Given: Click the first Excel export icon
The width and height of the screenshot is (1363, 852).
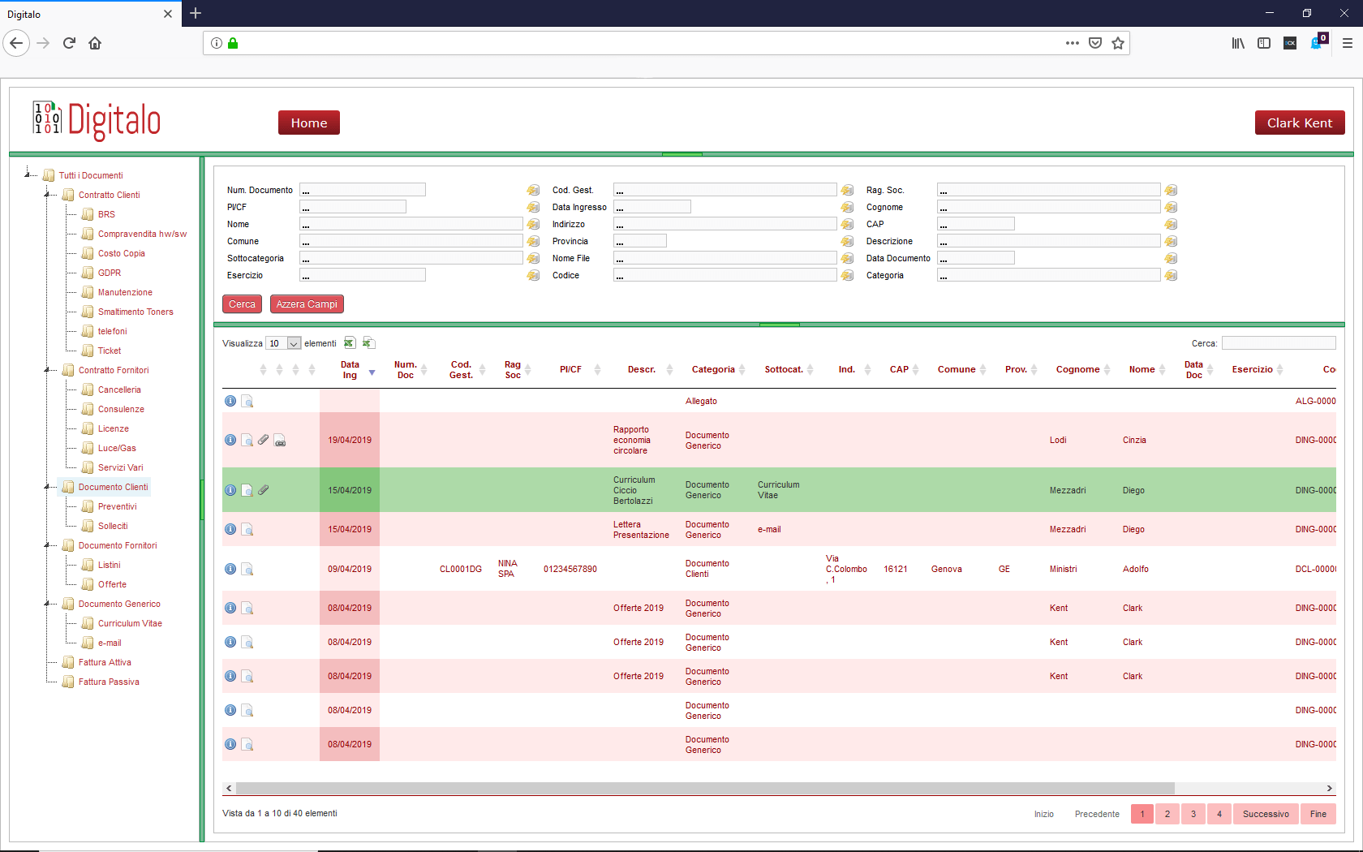Looking at the screenshot, I should coord(350,343).
